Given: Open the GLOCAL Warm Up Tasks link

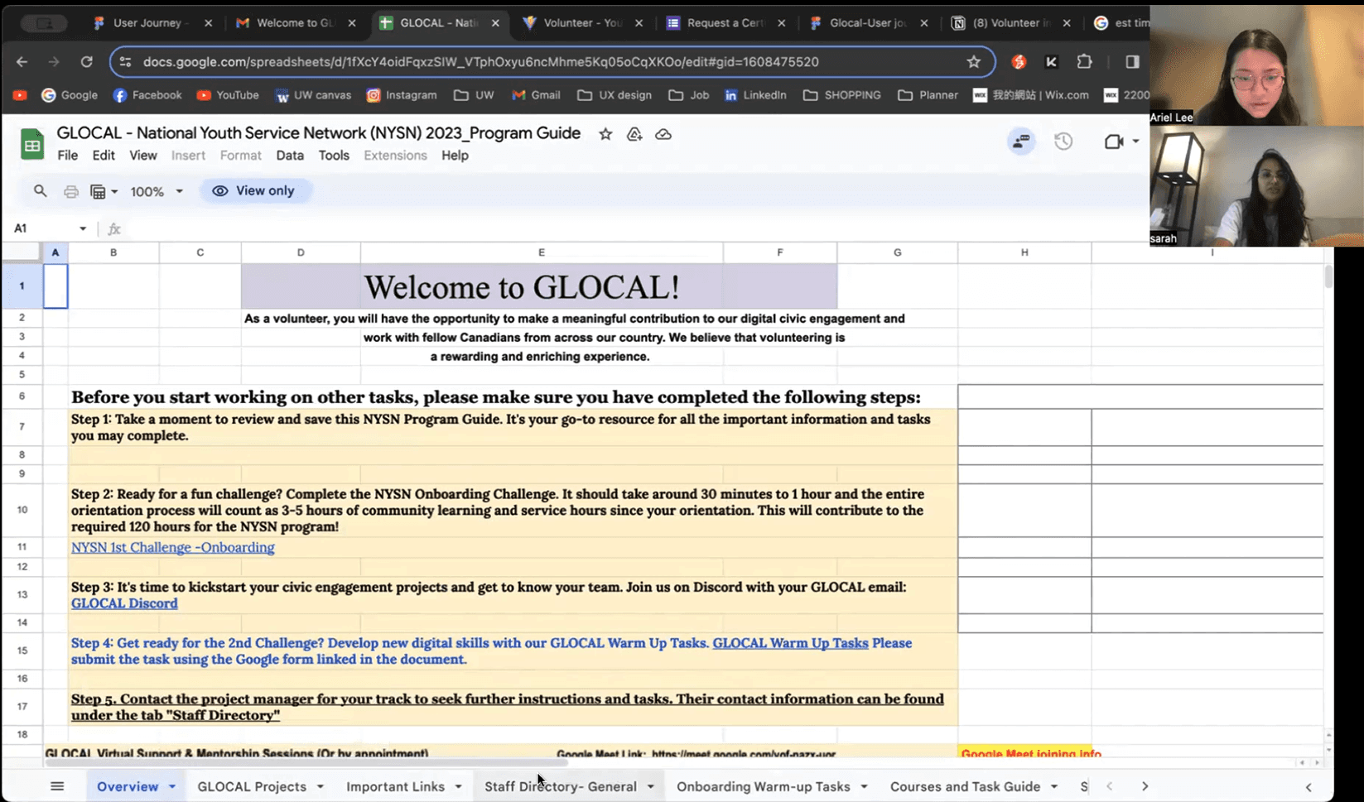Looking at the screenshot, I should click(x=790, y=643).
